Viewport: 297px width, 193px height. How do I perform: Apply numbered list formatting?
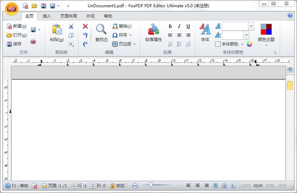click(170, 44)
